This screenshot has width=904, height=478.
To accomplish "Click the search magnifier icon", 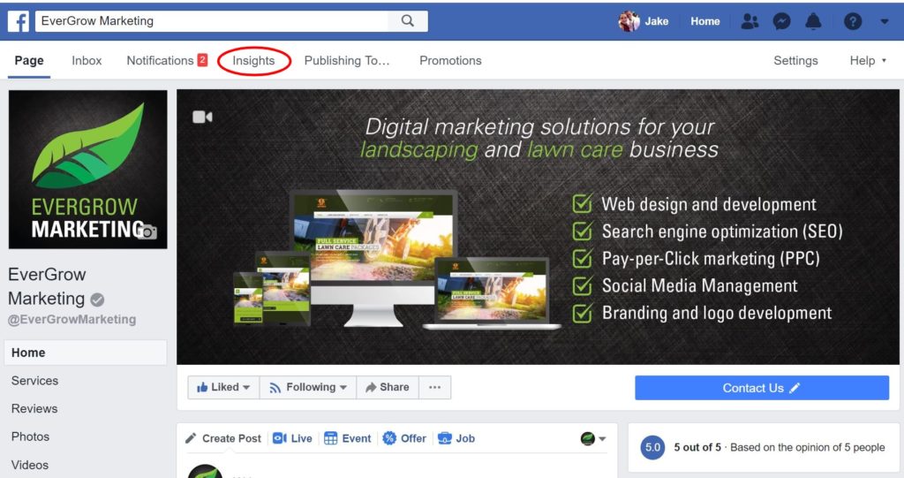I will [408, 21].
